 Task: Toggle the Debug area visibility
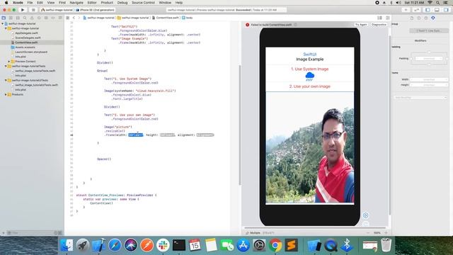click(x=437, y=10)
